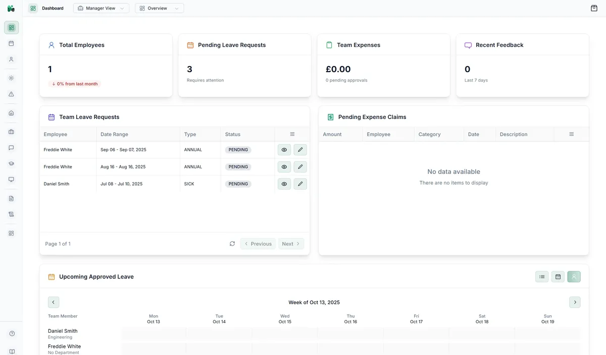
Task: Sort by Amount column in expense claims
Action: [x=341, y=134]
